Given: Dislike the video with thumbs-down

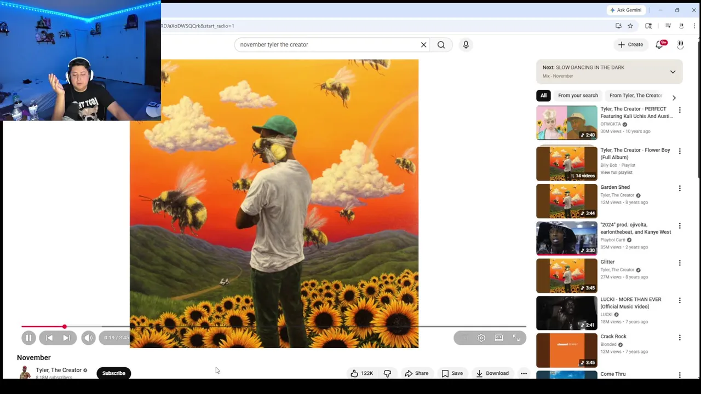Looking at the screenshot, I should click(x=387, y=373).
